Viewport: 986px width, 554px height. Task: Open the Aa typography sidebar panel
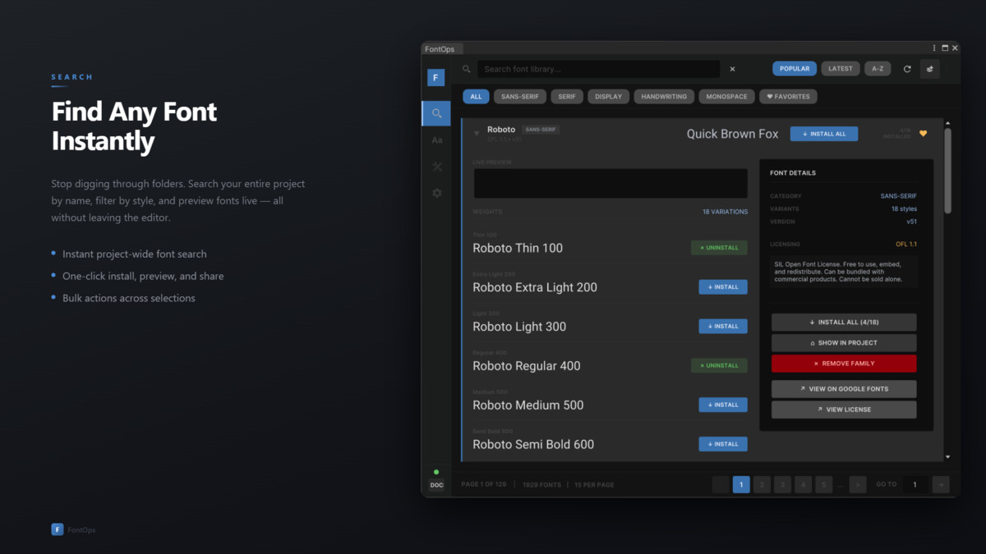(436, 140)
